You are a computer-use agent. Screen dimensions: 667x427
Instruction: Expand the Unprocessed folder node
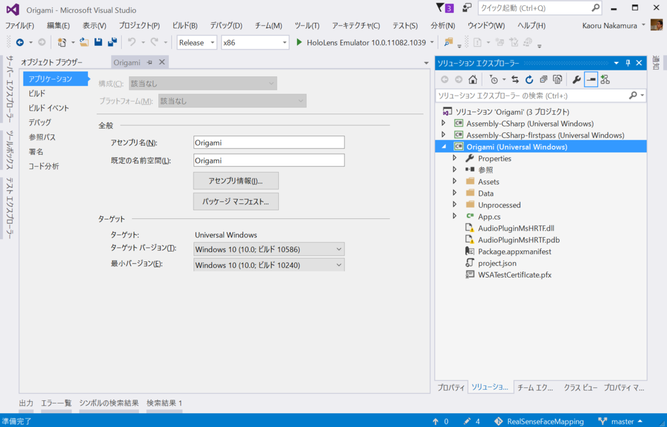[455, 205]
